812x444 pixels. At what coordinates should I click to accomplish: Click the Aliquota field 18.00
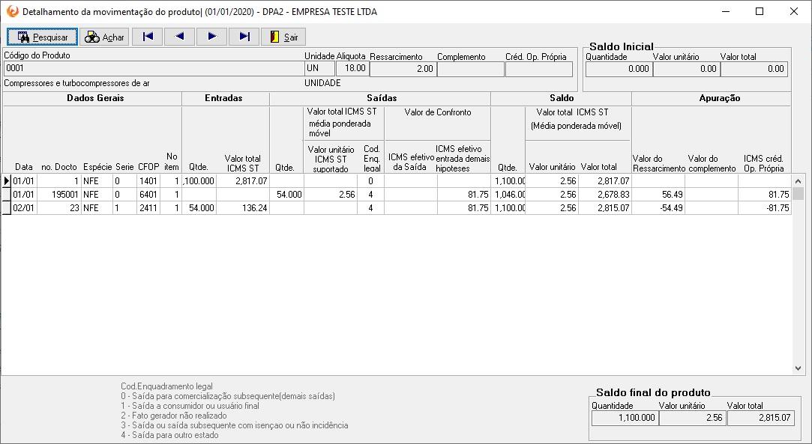(x=352, y=68)
